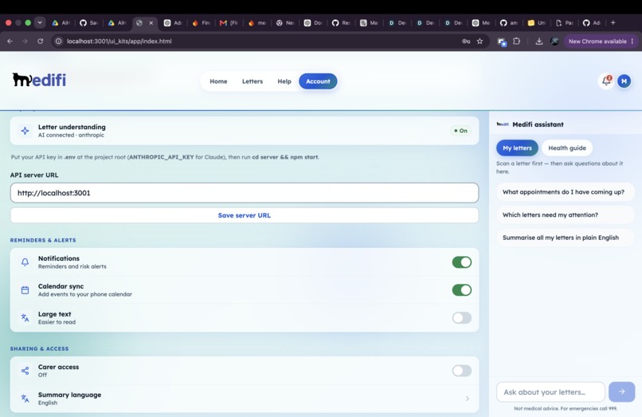This screenshot has width=642, height=417.
Task: Click the 'Easier to read' text
Action: tap(57, 322)
